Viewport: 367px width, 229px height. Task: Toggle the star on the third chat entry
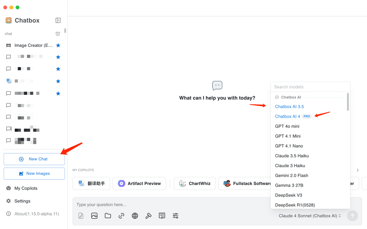[58, 69]
